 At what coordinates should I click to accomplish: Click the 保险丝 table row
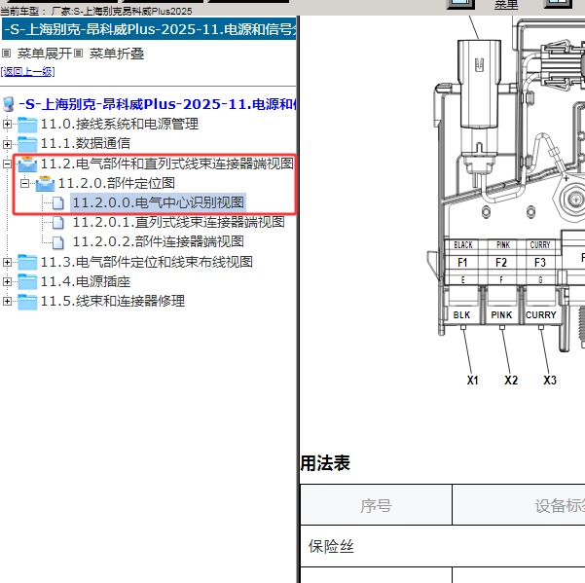pyautogui.click(x=443, y=546)
